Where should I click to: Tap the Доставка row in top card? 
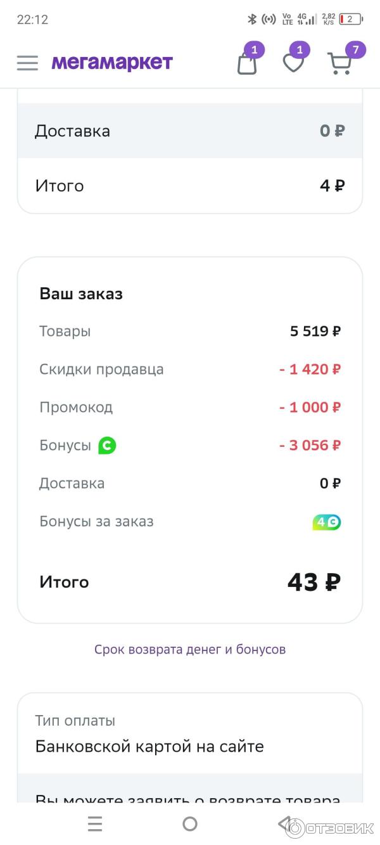[190, 131]
